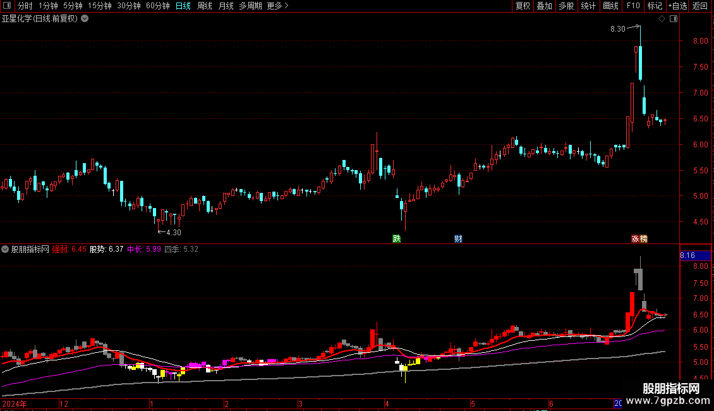This screenshot has height=411, width=714.
Task: Select the 1分钟 period tab
Action: [48, 6]
